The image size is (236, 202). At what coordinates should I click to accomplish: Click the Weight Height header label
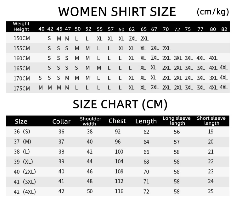coord(21,26)
